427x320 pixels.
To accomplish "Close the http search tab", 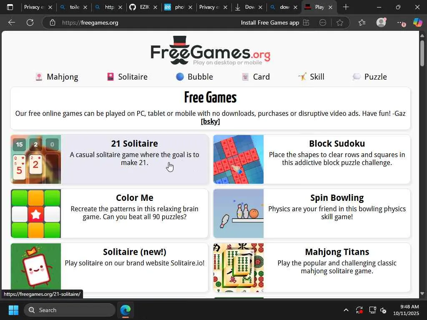I will click(121, 7).
